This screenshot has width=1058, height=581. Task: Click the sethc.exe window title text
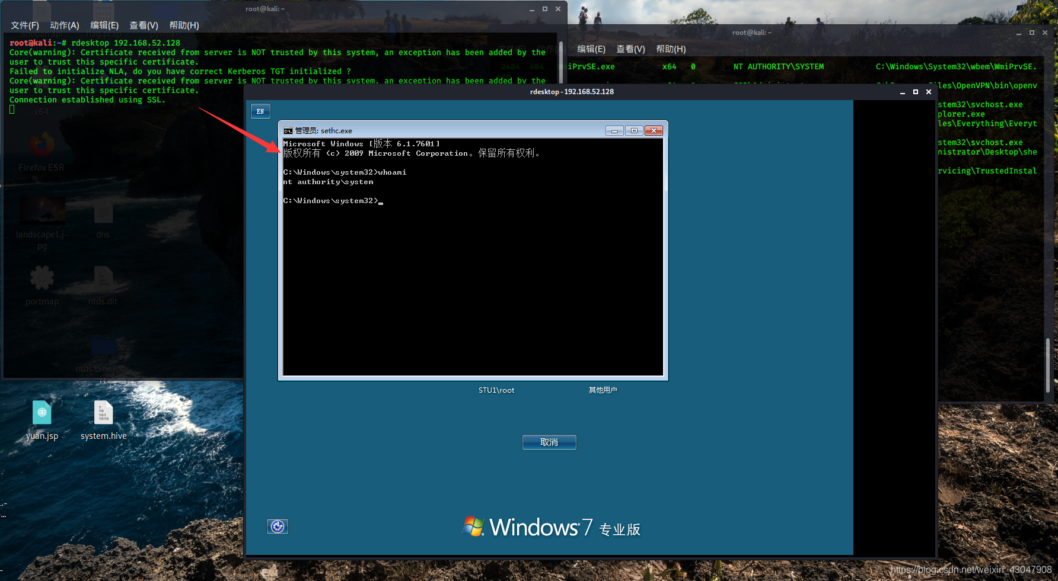point(324,131)
